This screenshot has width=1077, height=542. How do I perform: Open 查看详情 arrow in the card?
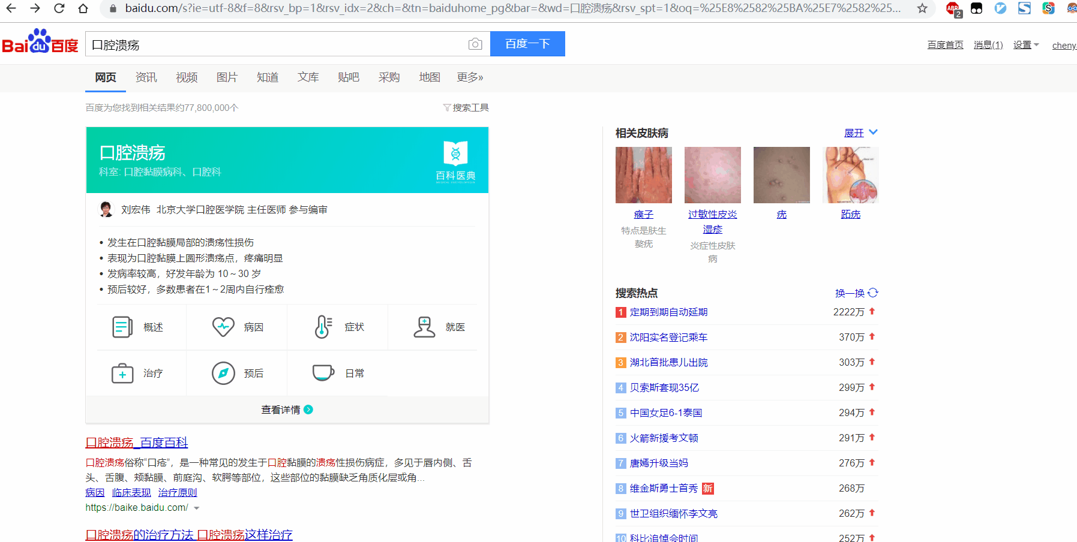(x=308, y=409)
